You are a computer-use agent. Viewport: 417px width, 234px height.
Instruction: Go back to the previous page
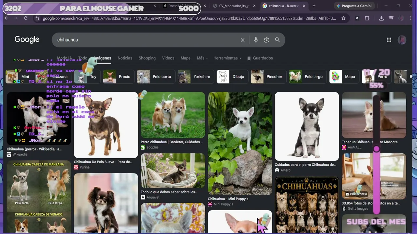[x=6, y=18]
